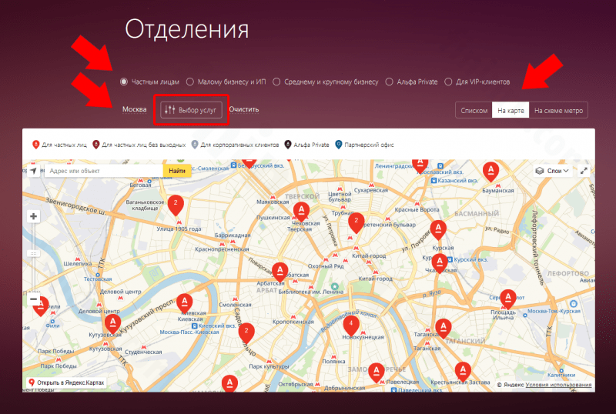616x414 pixels.
Task: Click the Партнерский офис legend marker
Action: coord(338,145)
